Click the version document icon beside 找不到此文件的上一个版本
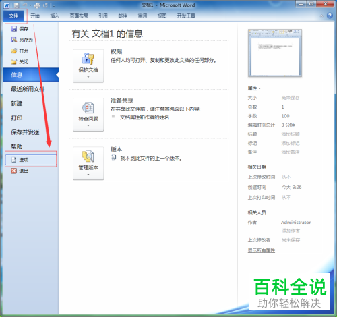337x317 pixels. point(113,158)
